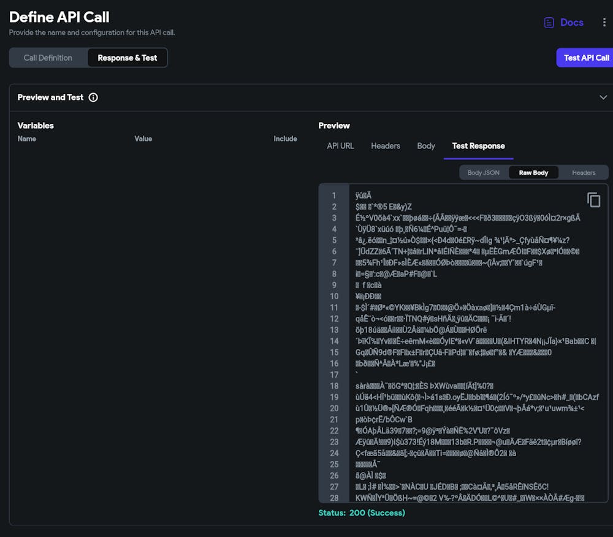The width and height of the screenshot is (613, 537).
Task: Open the API URL preview tab
Action: (340, 146)
